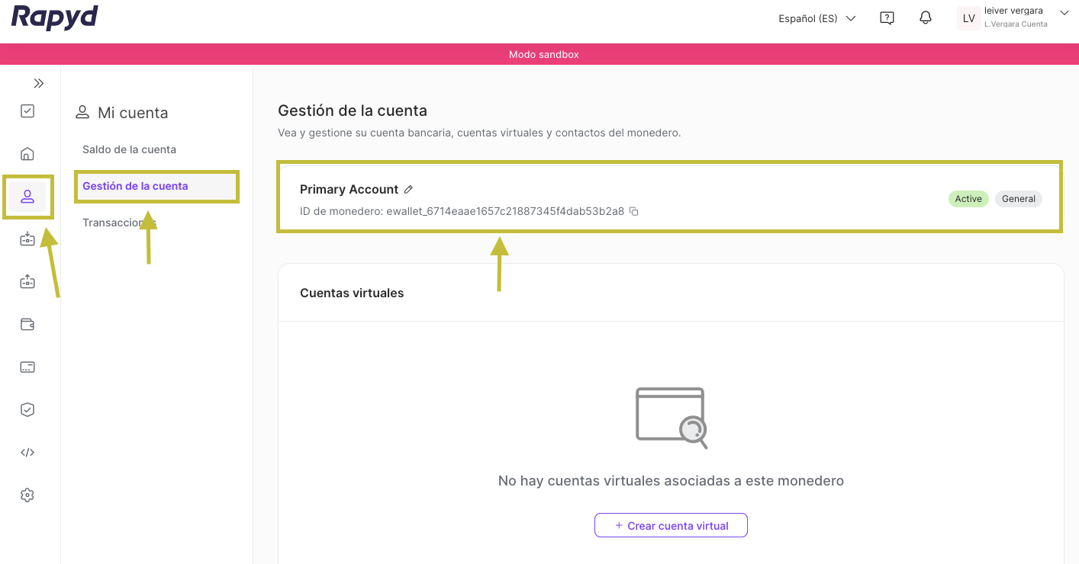The width and height of the screenshot is (1079, 564).
Task: Open the help question icon
Action: pyautogui.click(x=887, y=18)
